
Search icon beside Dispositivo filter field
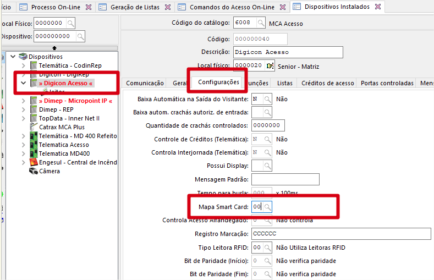(80, 36)
